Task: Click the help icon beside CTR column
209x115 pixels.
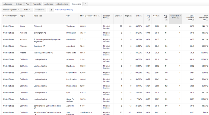Action: coord(141,16)
